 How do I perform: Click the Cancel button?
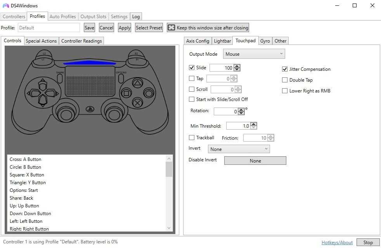coord(106,27)
